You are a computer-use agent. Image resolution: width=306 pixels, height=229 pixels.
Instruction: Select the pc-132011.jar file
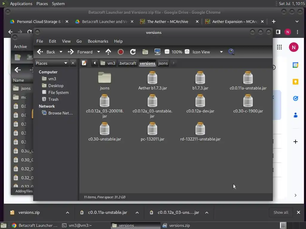tap(152, 131)
